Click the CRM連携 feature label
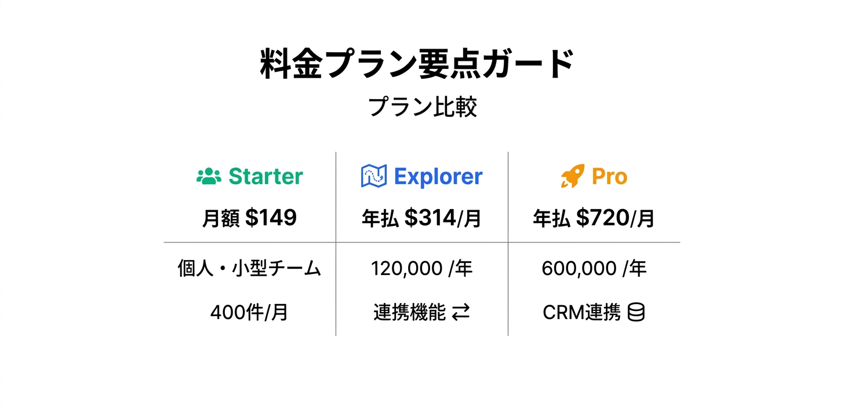This screenshot has width=844, height=417. [x=581, y=313]
